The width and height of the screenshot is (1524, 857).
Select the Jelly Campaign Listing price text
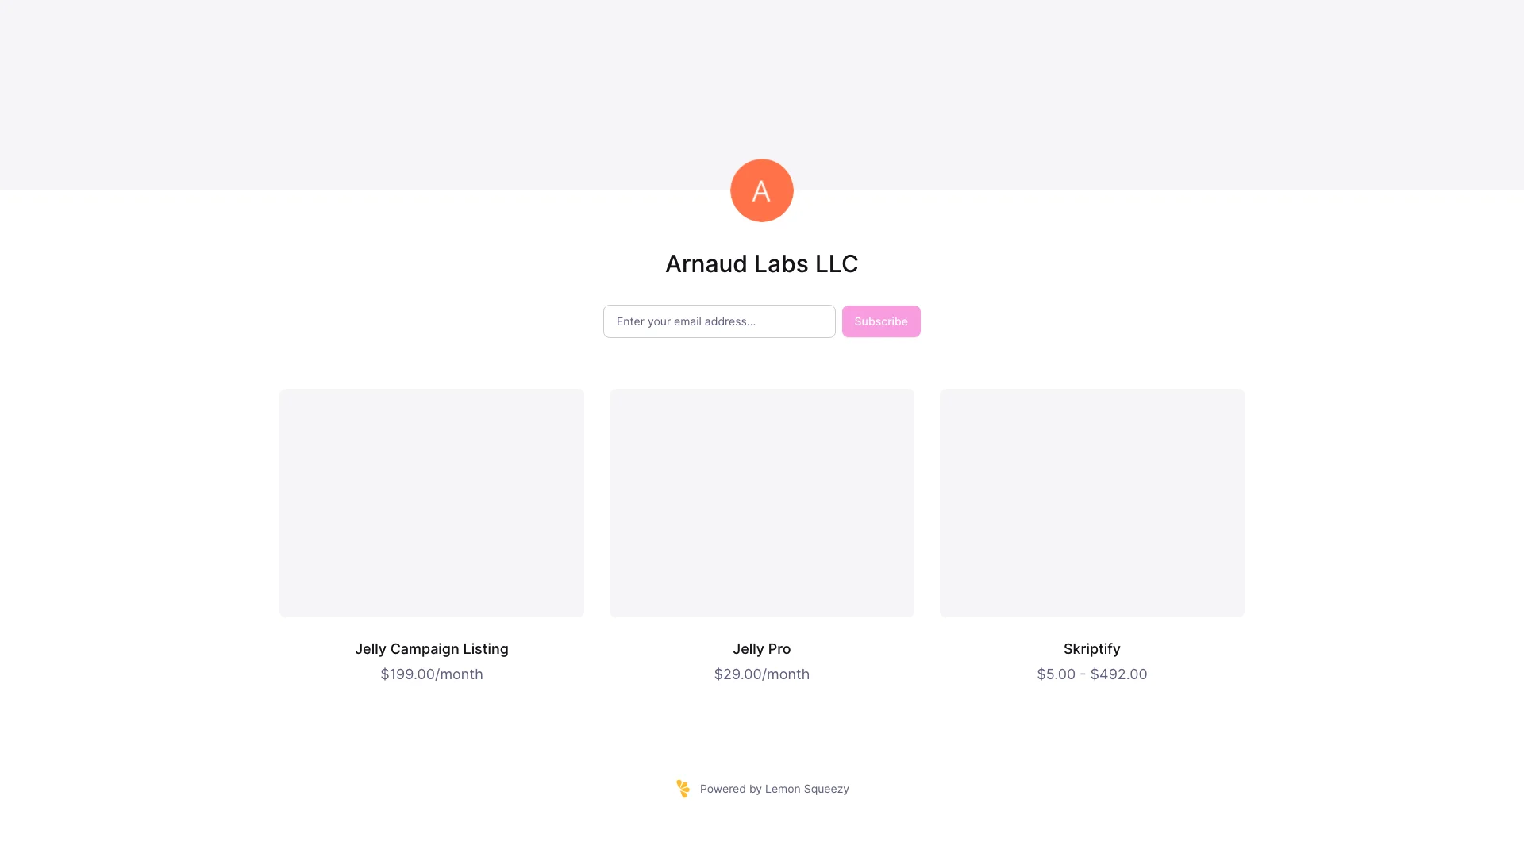pyautogui.click(x=431, y=673)
